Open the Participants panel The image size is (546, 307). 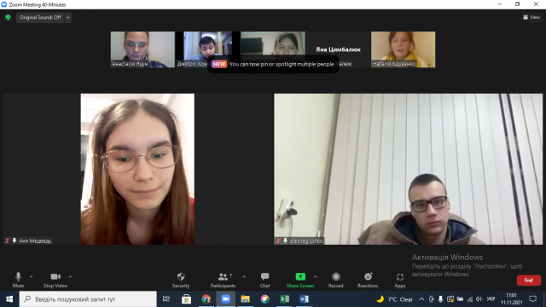[x=223, y=280]
